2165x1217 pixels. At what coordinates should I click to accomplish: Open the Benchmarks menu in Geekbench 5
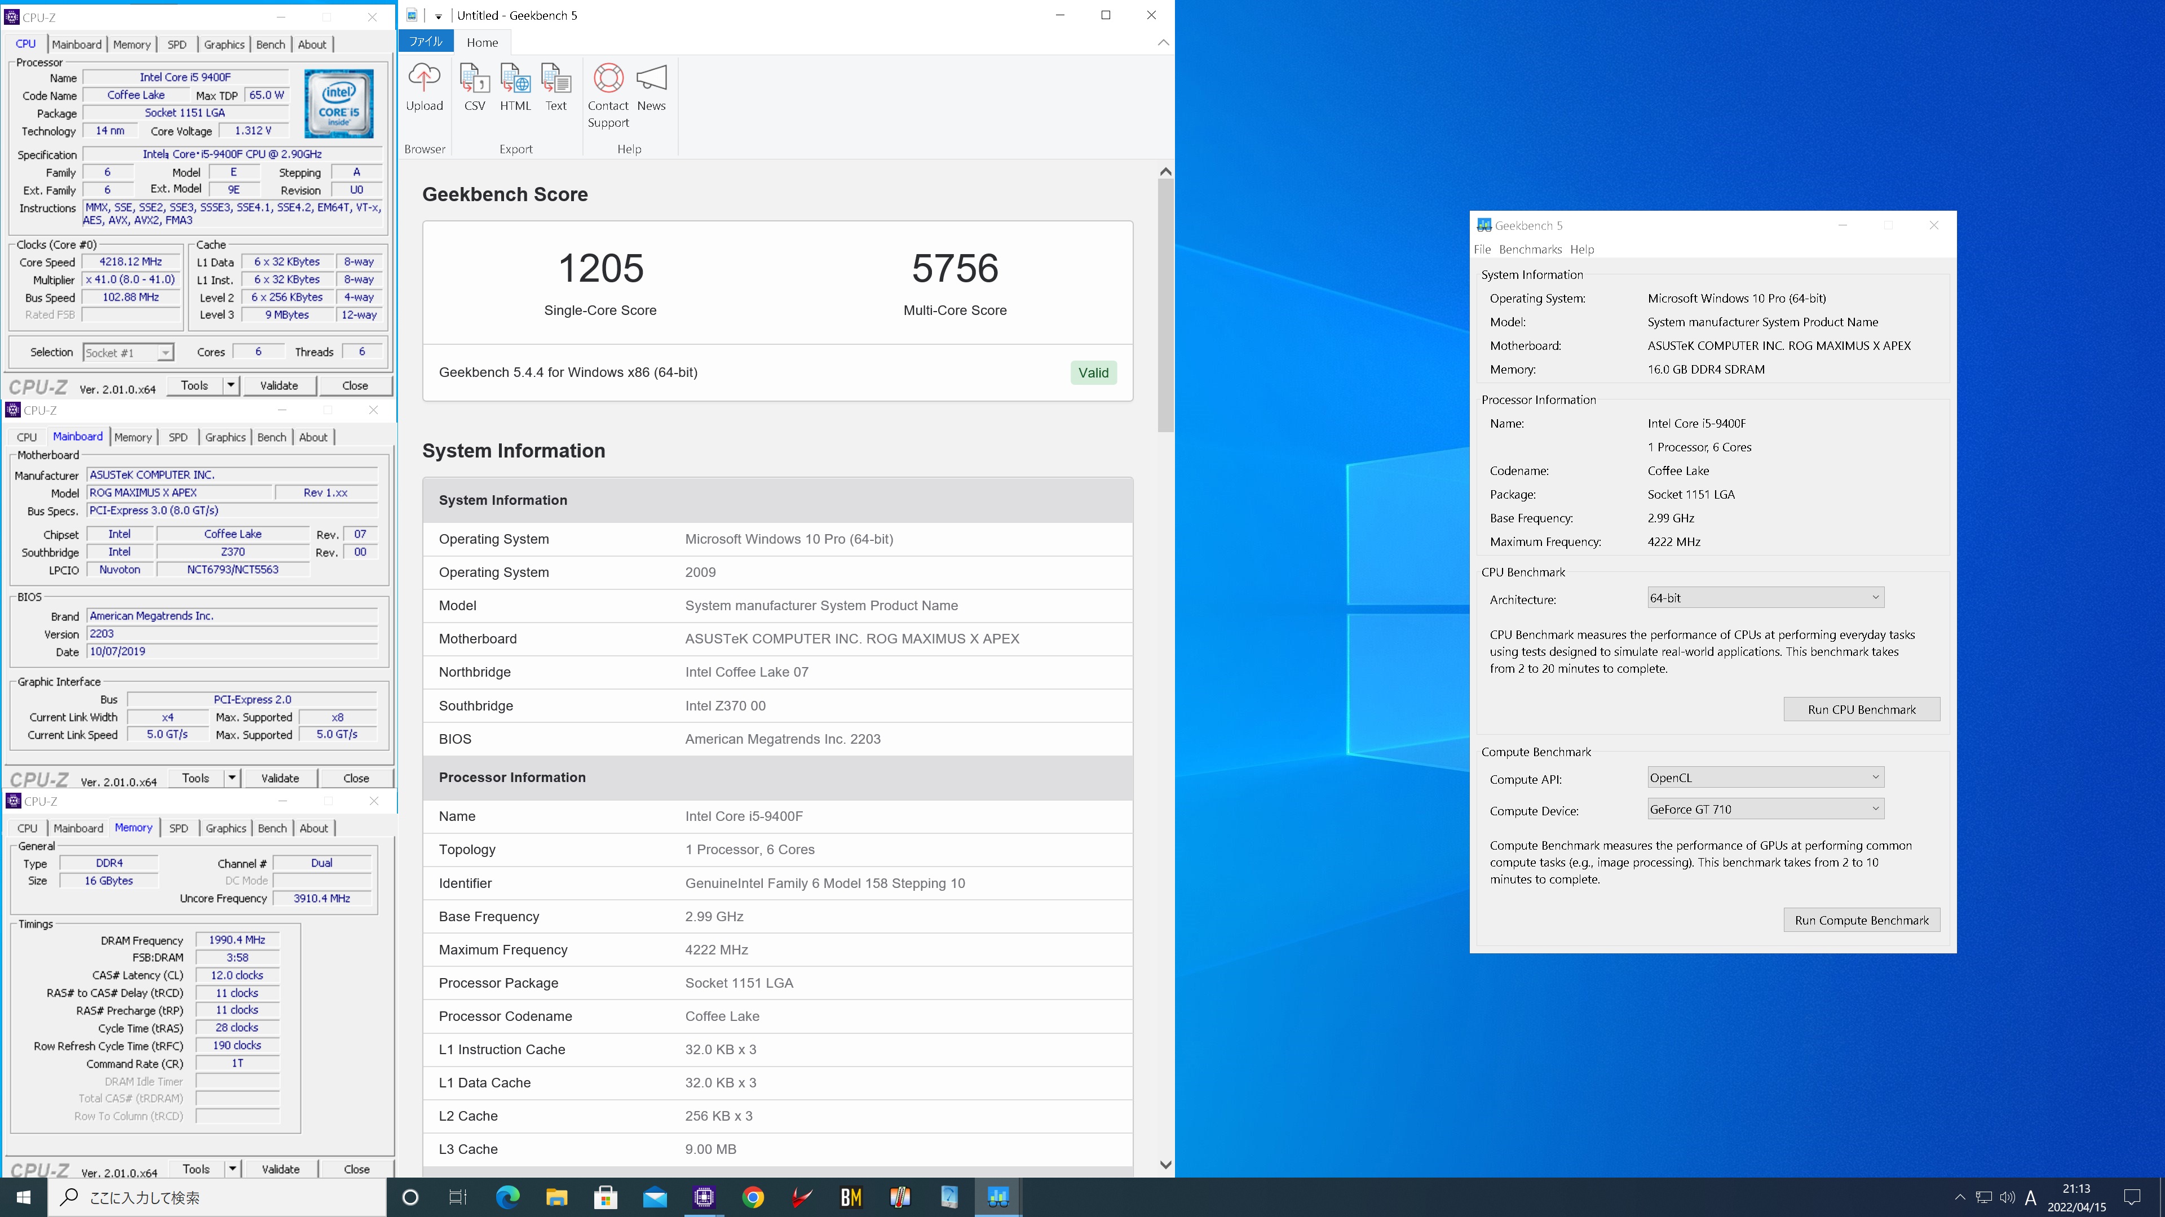[x=1530, y=250]
